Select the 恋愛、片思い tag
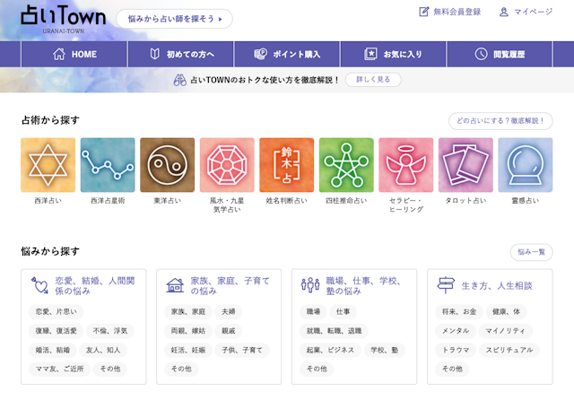Viewport: 574px width, 400px height. click(x=56, y=312)
